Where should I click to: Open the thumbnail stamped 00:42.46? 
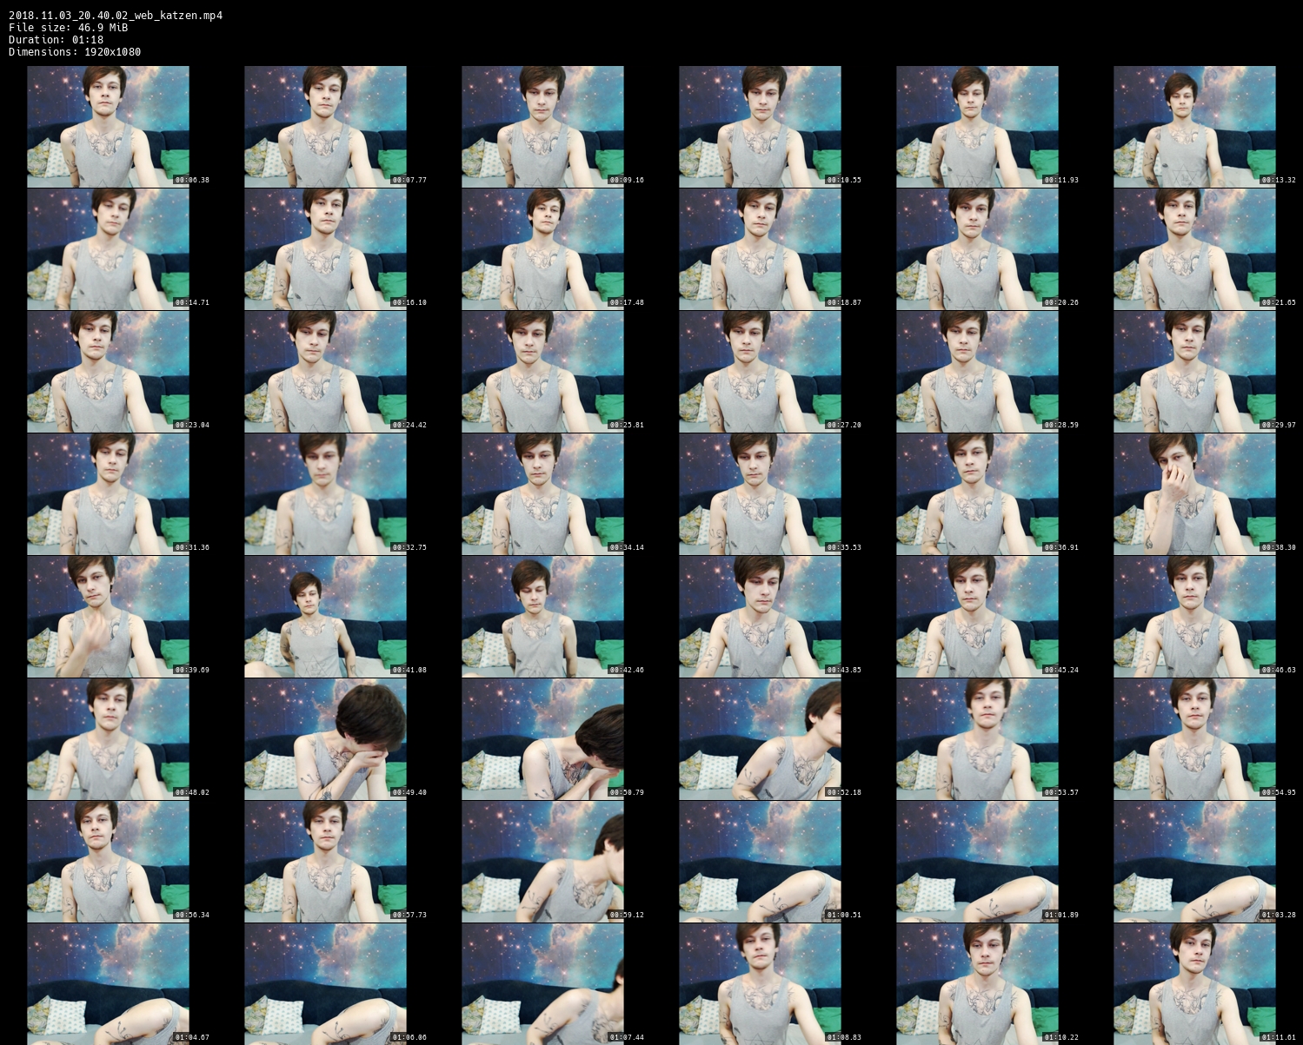pyautogui.click(x=542, y=617)
